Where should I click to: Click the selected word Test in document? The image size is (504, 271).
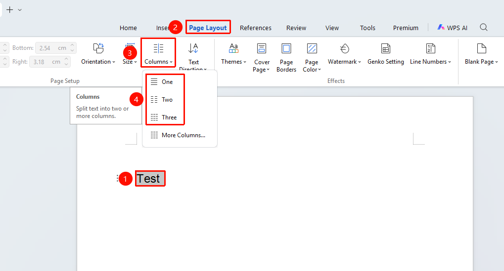tap(148, 179)
